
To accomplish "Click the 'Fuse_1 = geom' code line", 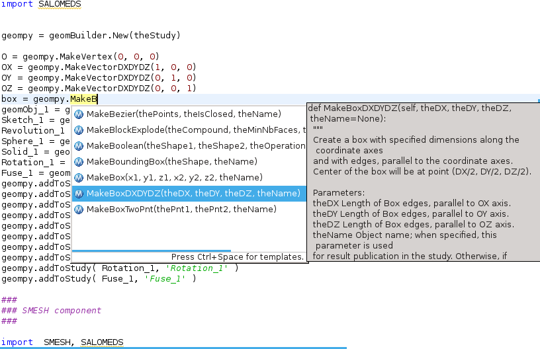I will point(36,173).
